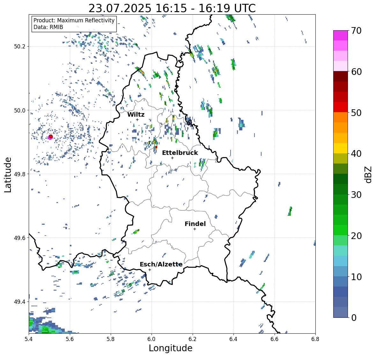Click the Longitude axis label
Image resolution: width=376 pixels, height=356 pixels.
[171, 348]
